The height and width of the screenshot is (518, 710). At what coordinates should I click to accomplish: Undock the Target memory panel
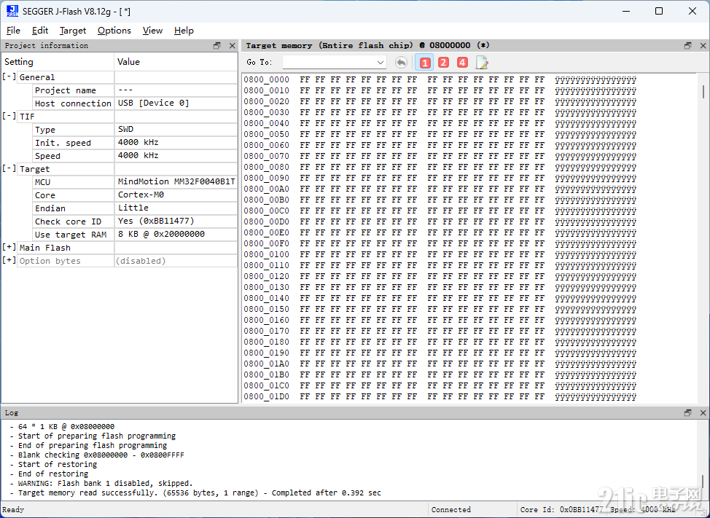[x=688, y=46]
